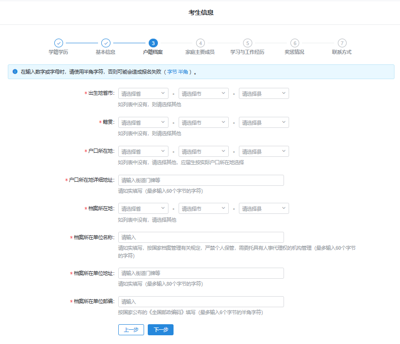The image size is (400, 344).
Task: Focus the 档案所在单位邮编 input field
Action: click(201, 302)
